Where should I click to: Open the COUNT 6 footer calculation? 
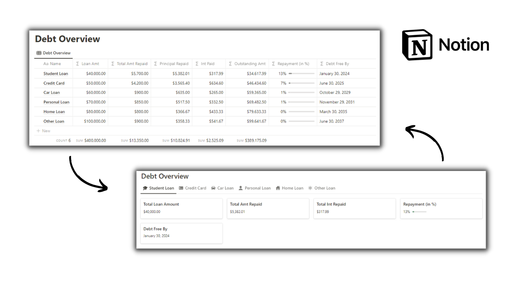coord(64,141)
